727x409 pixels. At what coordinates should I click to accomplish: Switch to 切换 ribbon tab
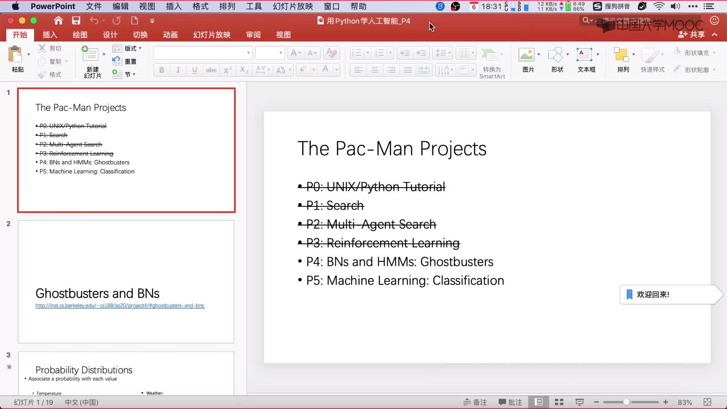coord(140,35)
